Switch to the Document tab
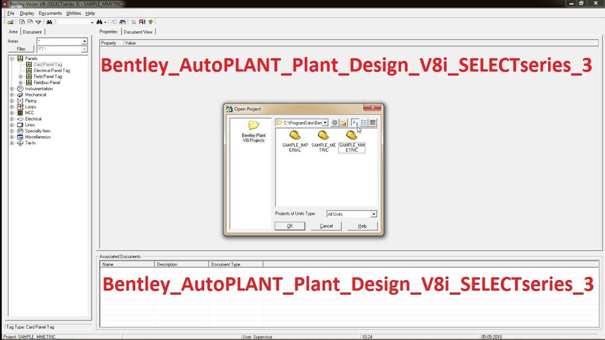This screenshot has height=340, width=605. (32, 32)
